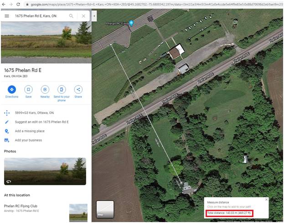Screen dimensions: 284x223
Task: Copy plus code 5899+G3 Kars
Action: (34, 112)
